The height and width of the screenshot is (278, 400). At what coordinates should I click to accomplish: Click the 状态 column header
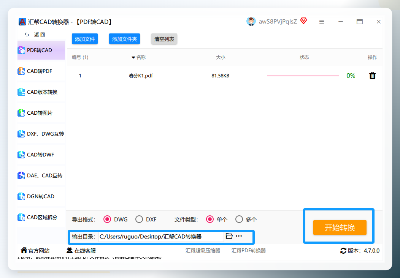[304, 57]
